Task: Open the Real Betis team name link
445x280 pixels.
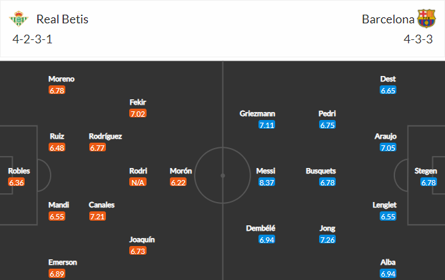Action: (x=63, y=19)
